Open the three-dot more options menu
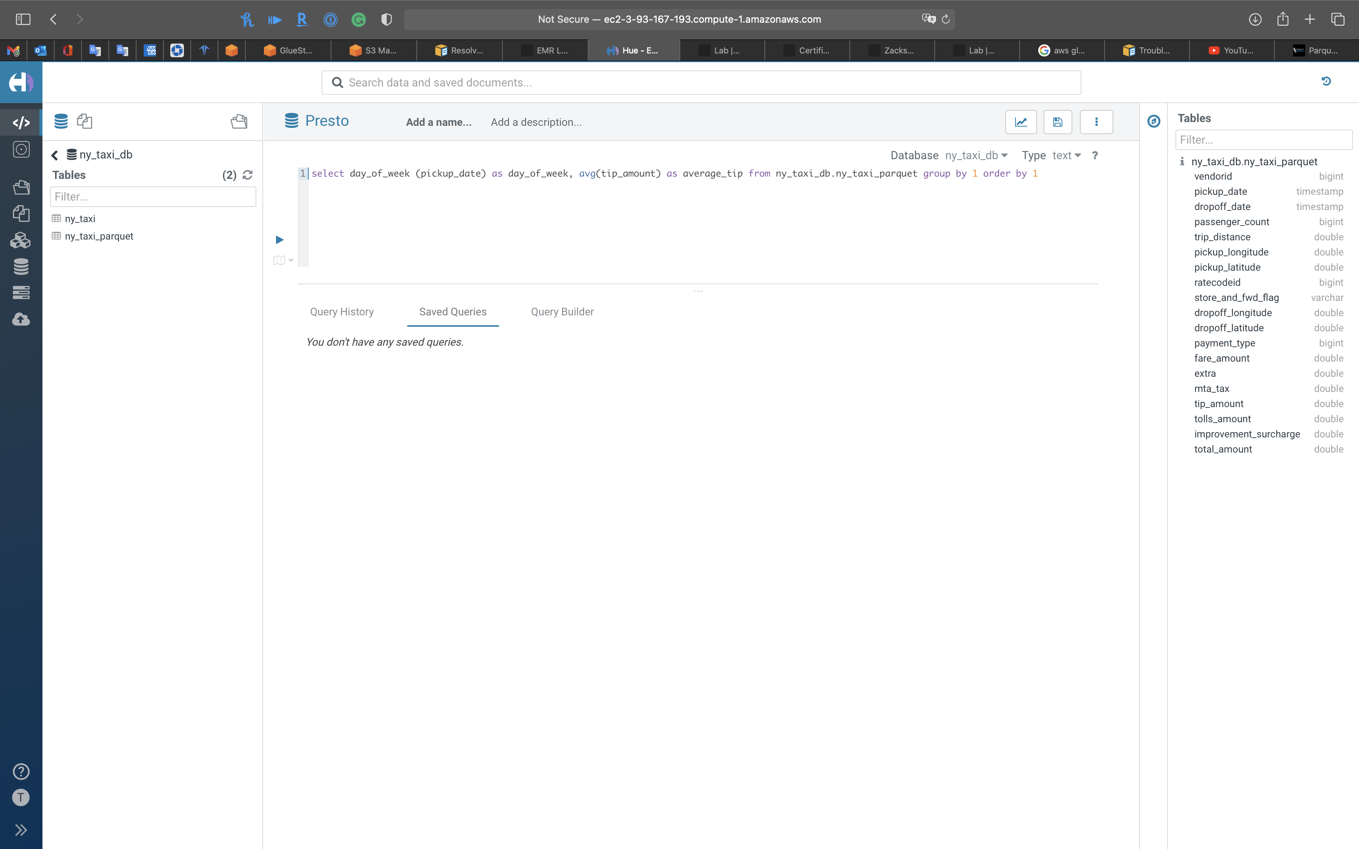 click(x=1095, y=122)
